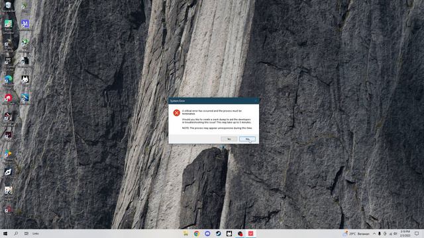The width and height of the screenshot is (424, 238).
Task: Click the microphone tray icon
Action: (x=380, y=233)
